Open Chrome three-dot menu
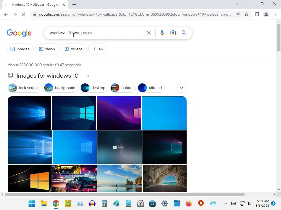This screenshot has width=281, height=210. [275, 14]
